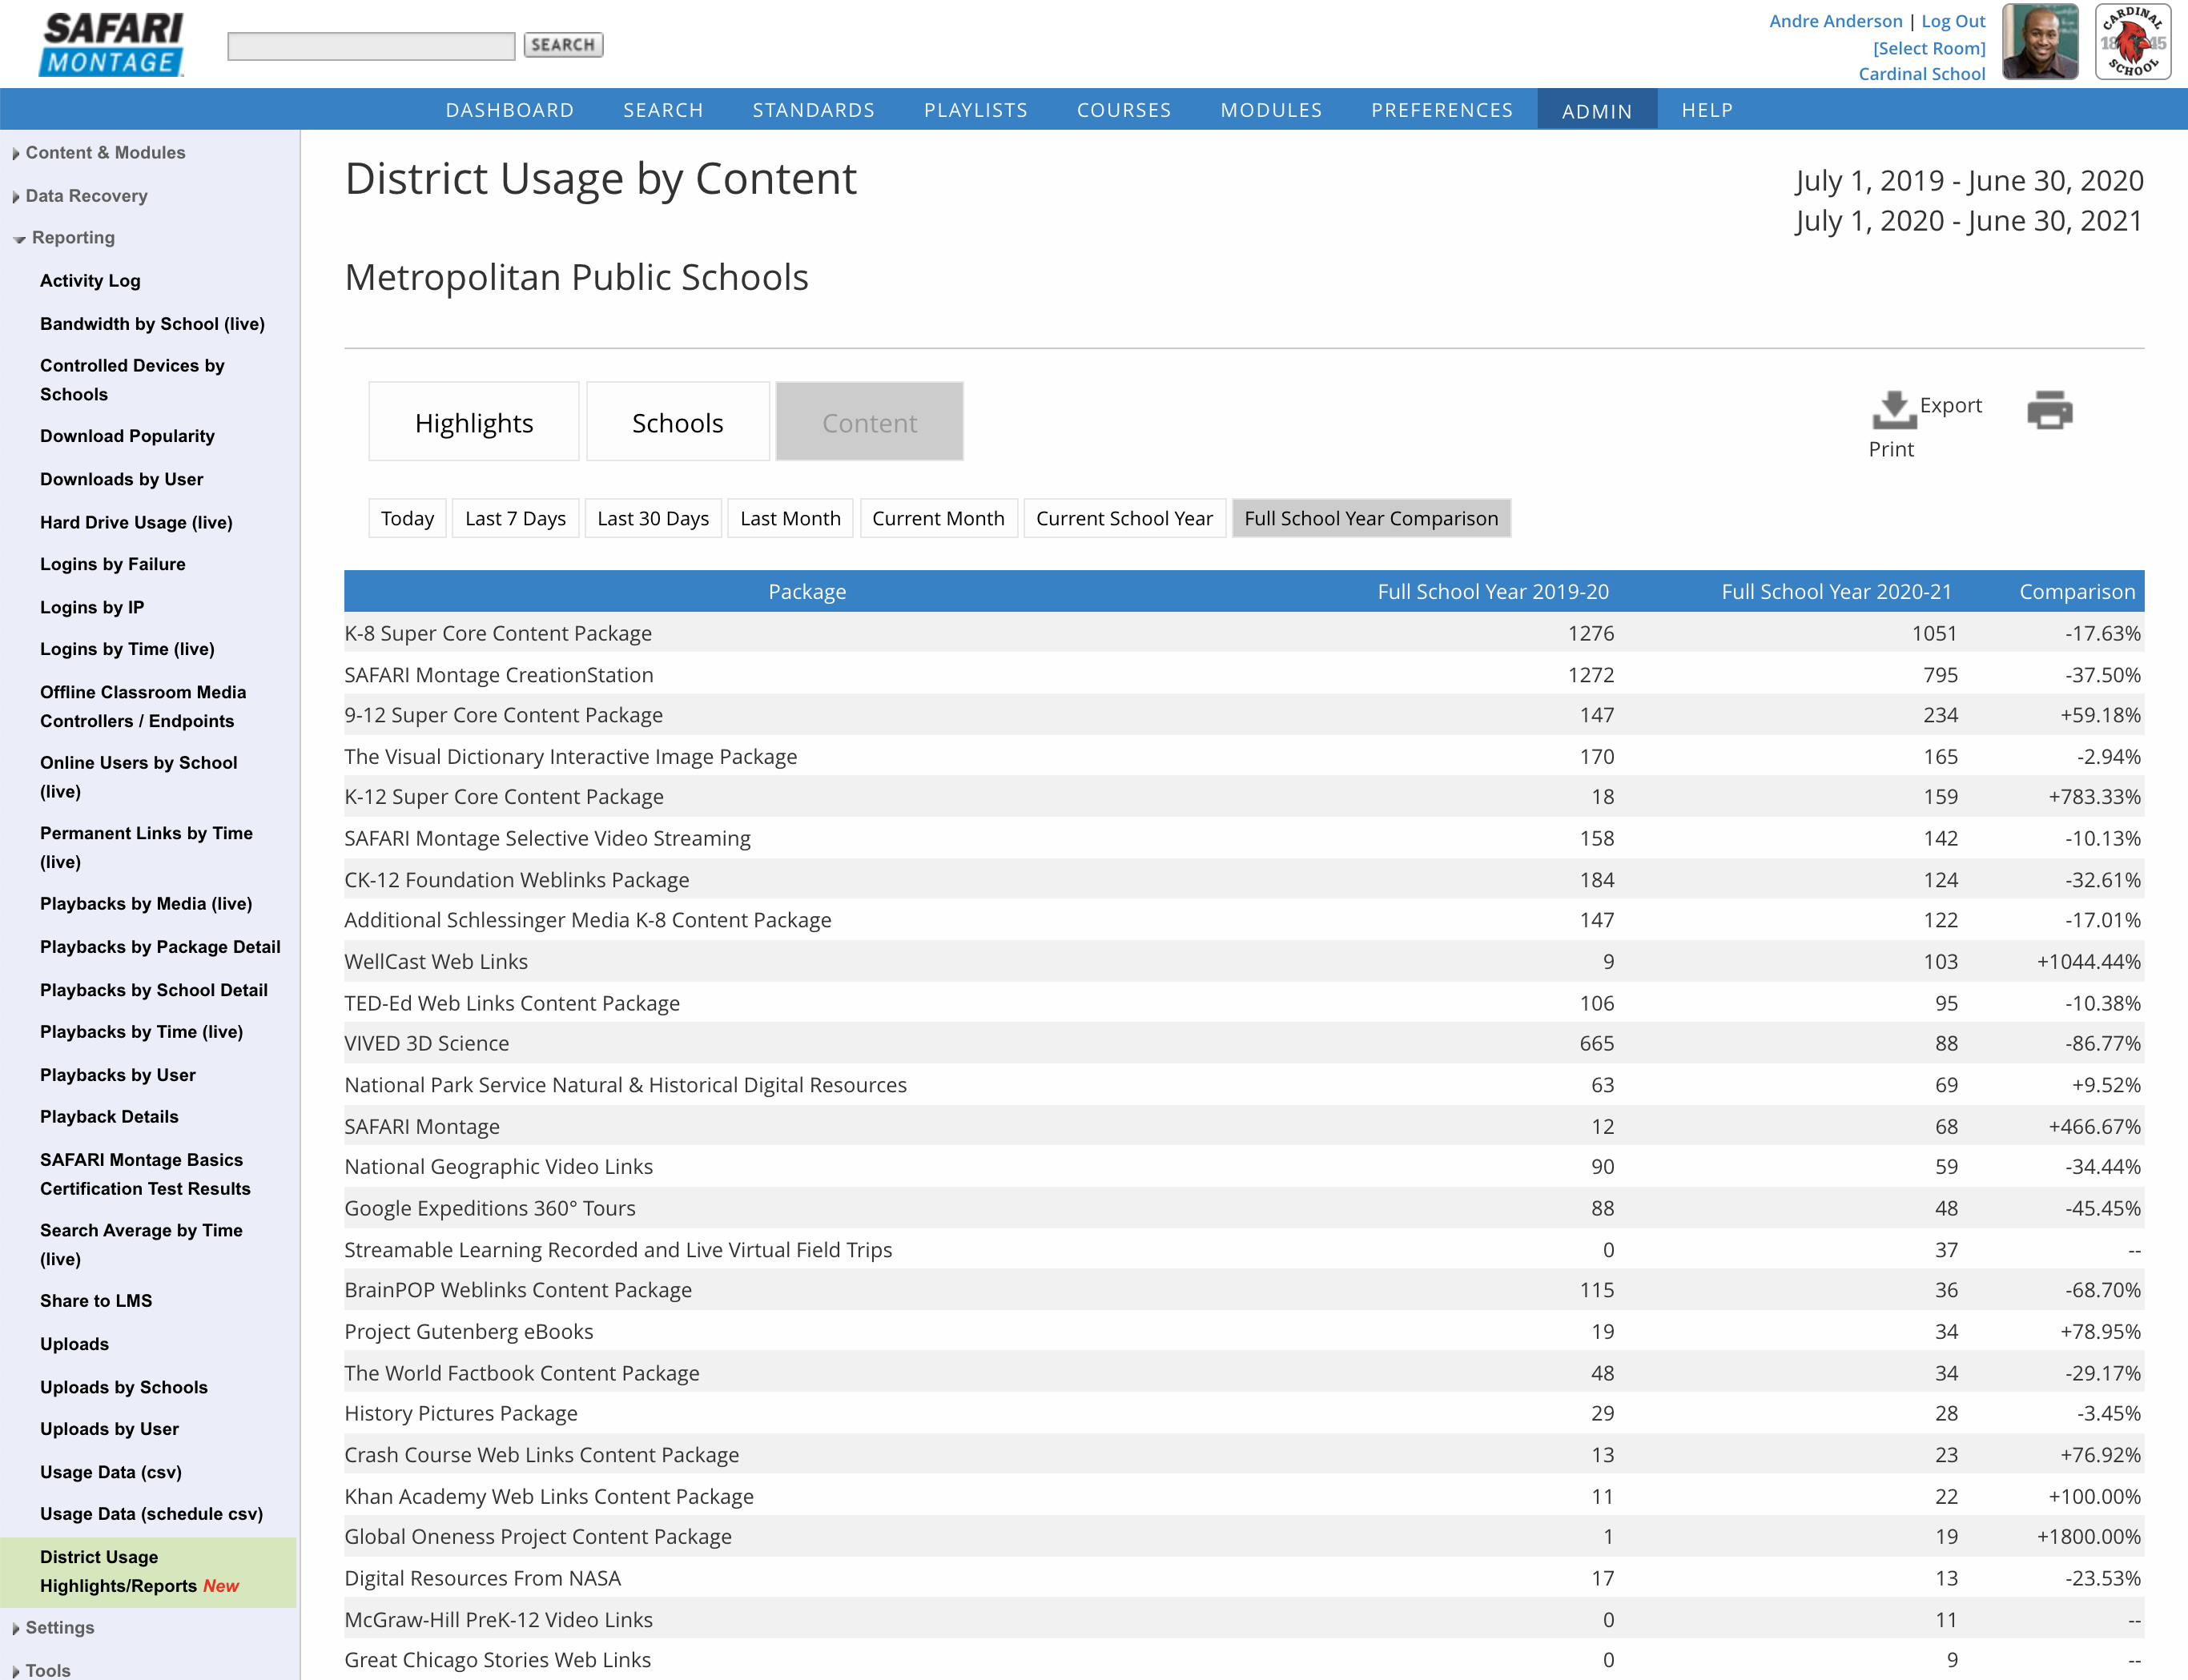Click the SAFARI Montage CreationStation row
Image resolution: width=2188 pixels, height=1680 pixels.
1244,675
